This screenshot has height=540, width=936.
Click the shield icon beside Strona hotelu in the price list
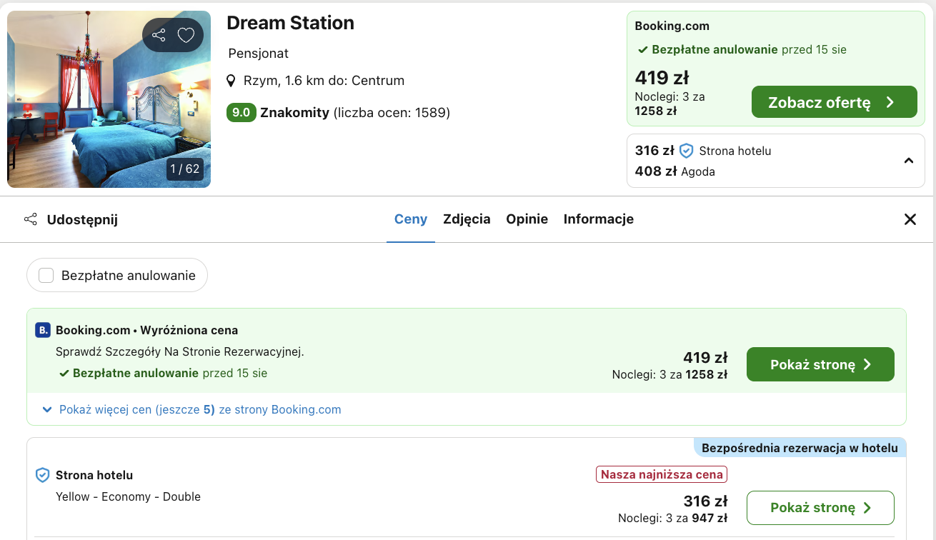click(x=43, y=475)
